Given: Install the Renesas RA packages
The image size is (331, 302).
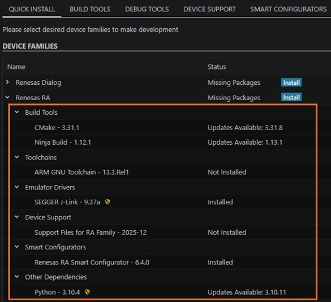Looking at the screenshot, I should 291,97.
